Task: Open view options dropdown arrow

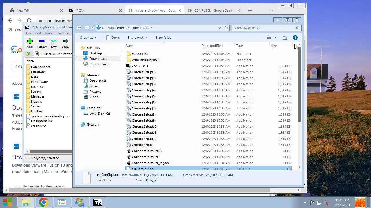Action: click(275, 38)
